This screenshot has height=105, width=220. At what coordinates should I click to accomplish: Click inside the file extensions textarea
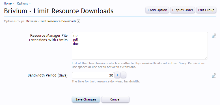point(140,46)
